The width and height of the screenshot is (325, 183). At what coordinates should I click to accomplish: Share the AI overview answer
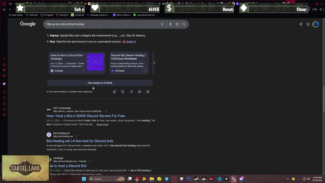(132, 91)
